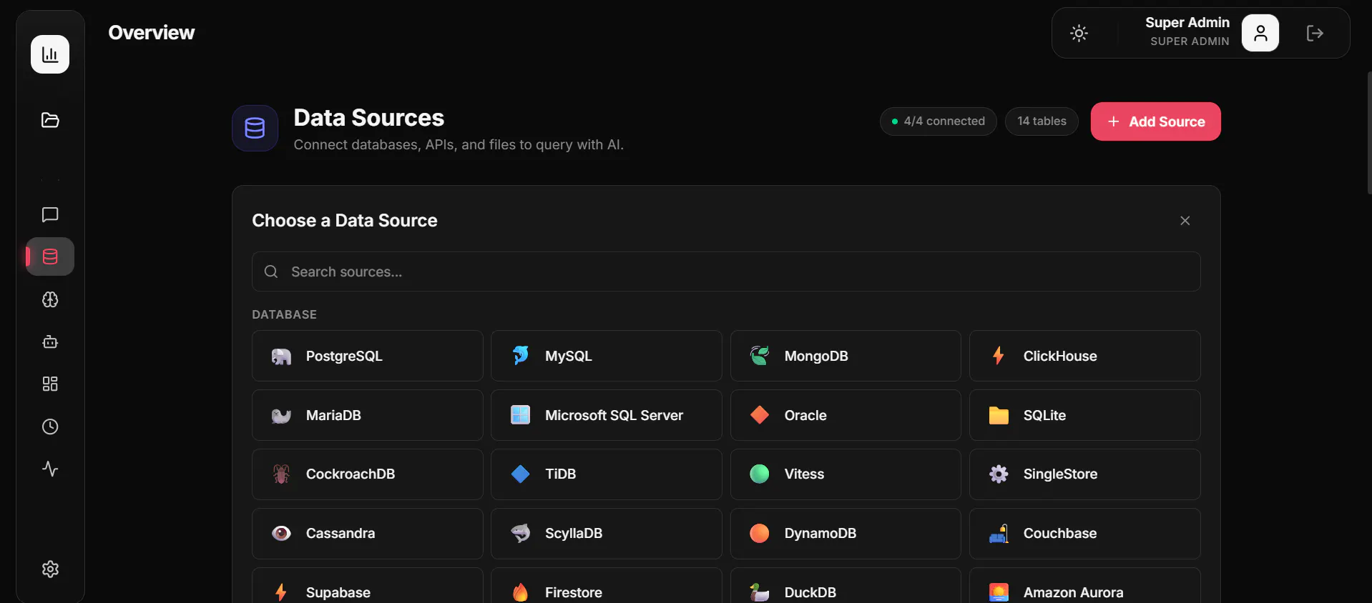The height and width of the screenshot is (603, 1372).
Task: Click the DATABASE section label
Action: click(x=284, y=314)
